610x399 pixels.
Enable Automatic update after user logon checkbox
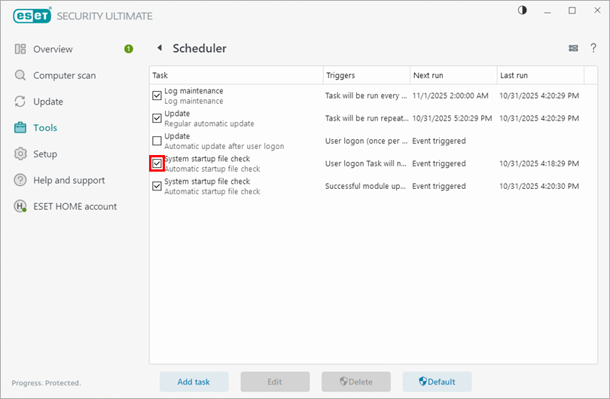157,141
